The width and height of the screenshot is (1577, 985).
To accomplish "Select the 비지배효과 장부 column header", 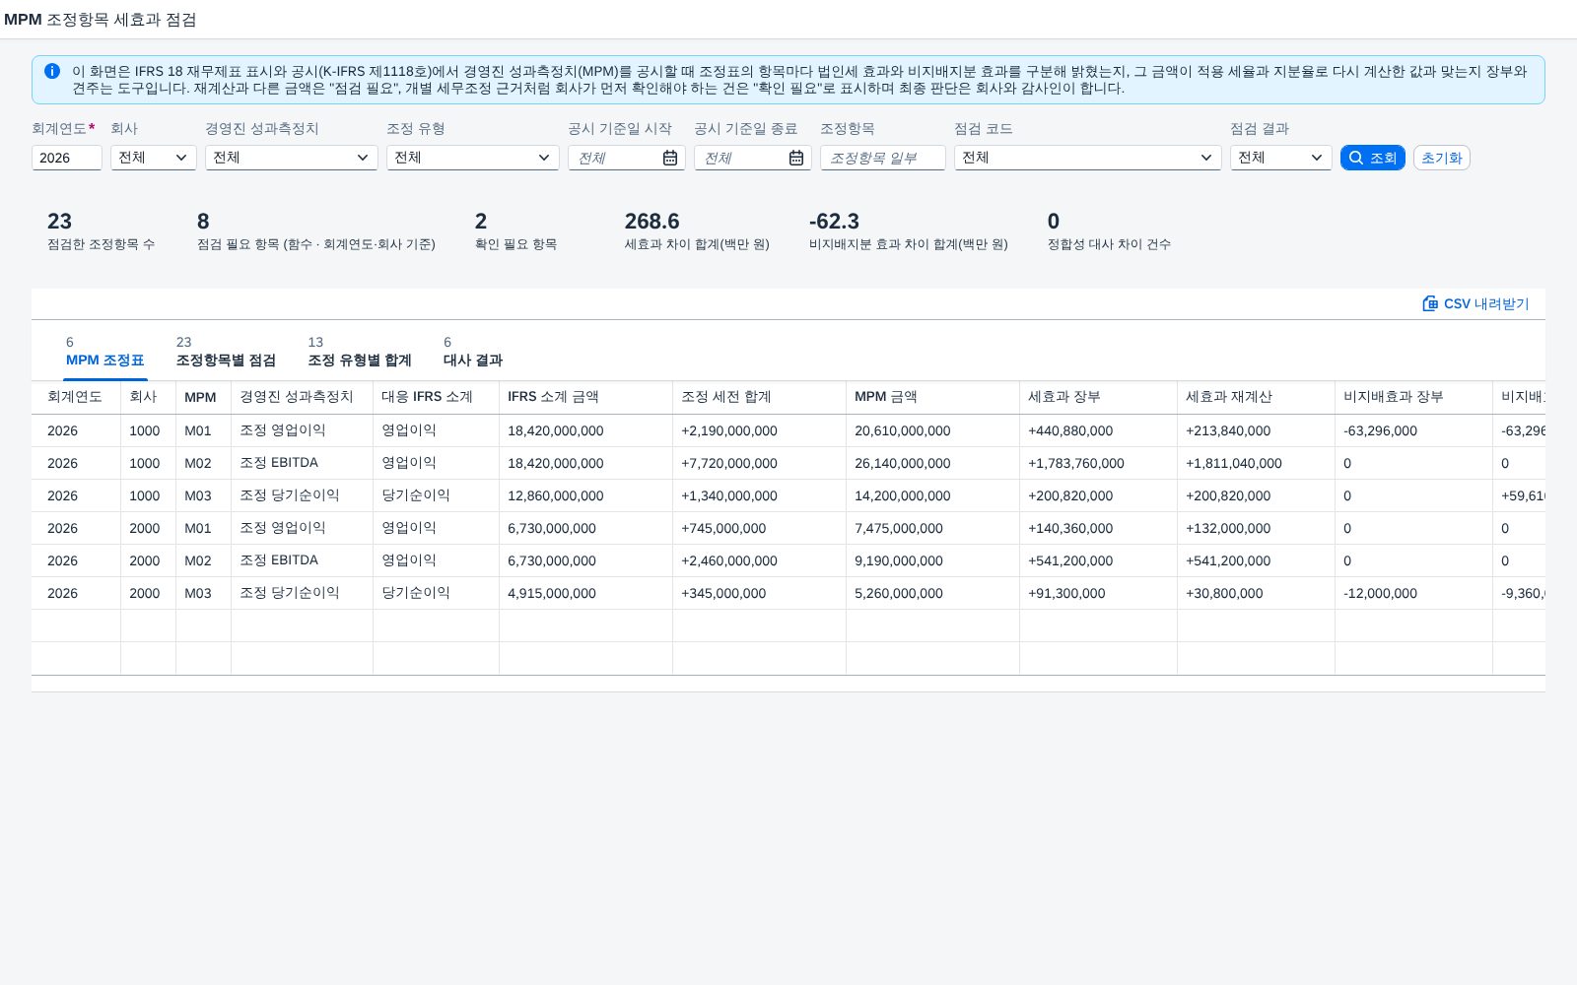I will (1413, 397).
